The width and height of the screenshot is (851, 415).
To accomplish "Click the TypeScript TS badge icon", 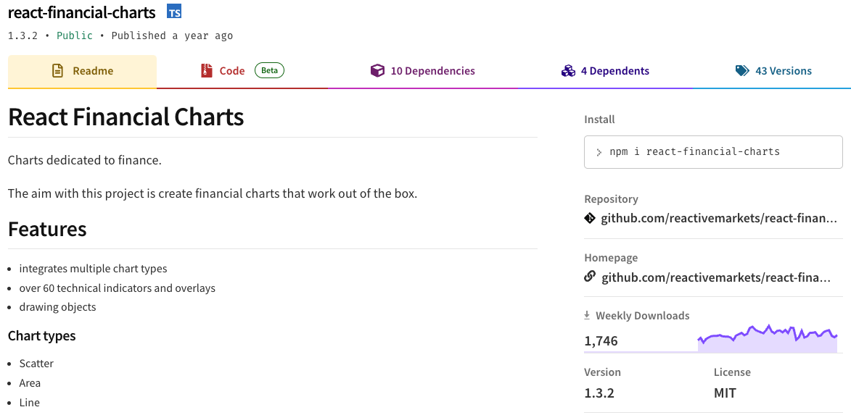I will point(174,12).
